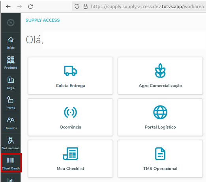Image resolution: width=206 pixels, height=182 pixels.
Task: Click the browser forward arrow
Action: coord(19,6)
